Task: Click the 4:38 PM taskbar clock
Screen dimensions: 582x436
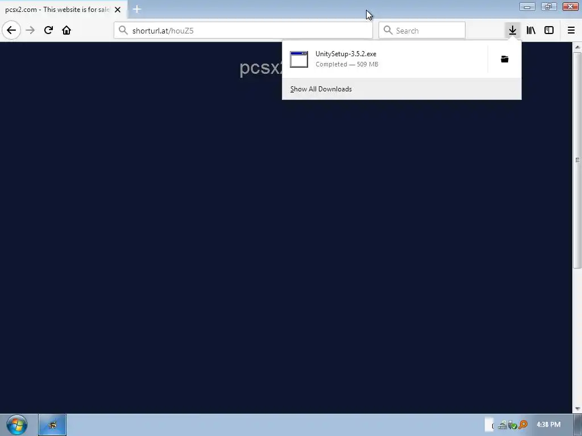Action: click(x=548, y=425)
